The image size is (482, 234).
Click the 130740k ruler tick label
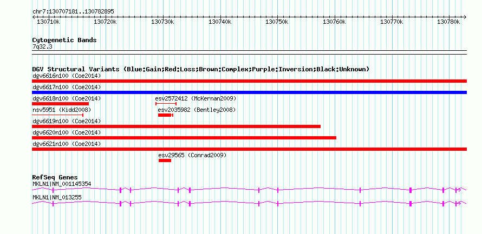[220, 22]
